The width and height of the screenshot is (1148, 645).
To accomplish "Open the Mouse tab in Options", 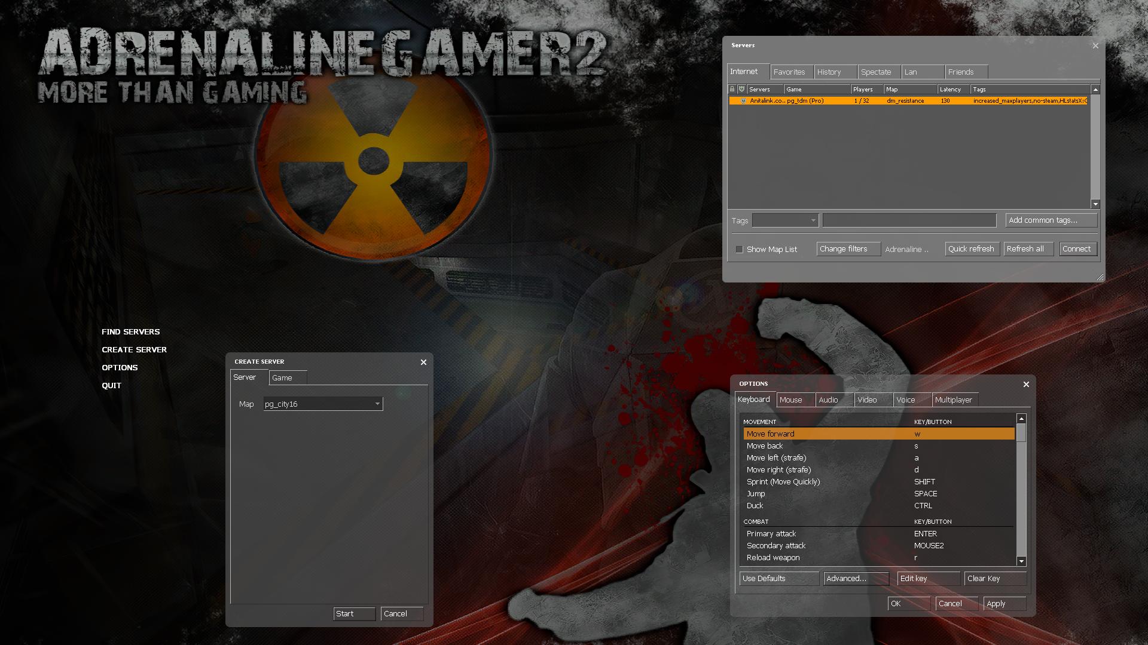I will [x=796, y=400].
